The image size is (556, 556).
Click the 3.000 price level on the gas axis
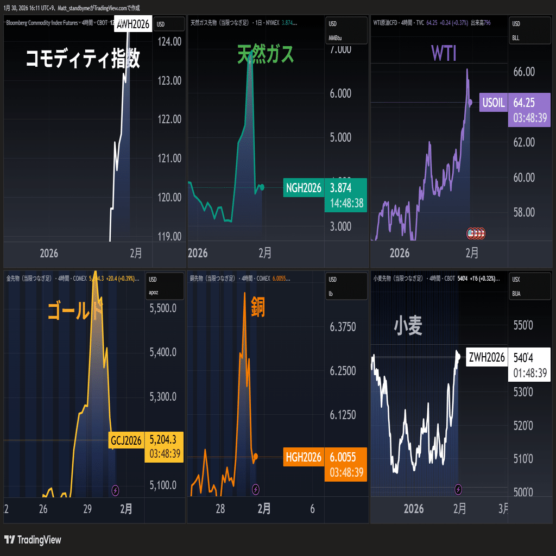341,226
